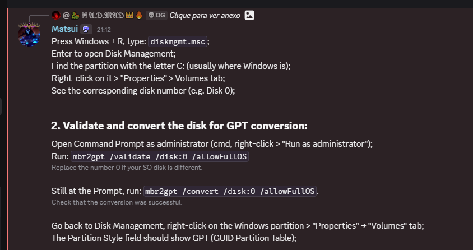The width and height of the screenshot is (473, 250).
Task: Click the mbr2gpt /convert command code
Action: [x=230, y=191]
